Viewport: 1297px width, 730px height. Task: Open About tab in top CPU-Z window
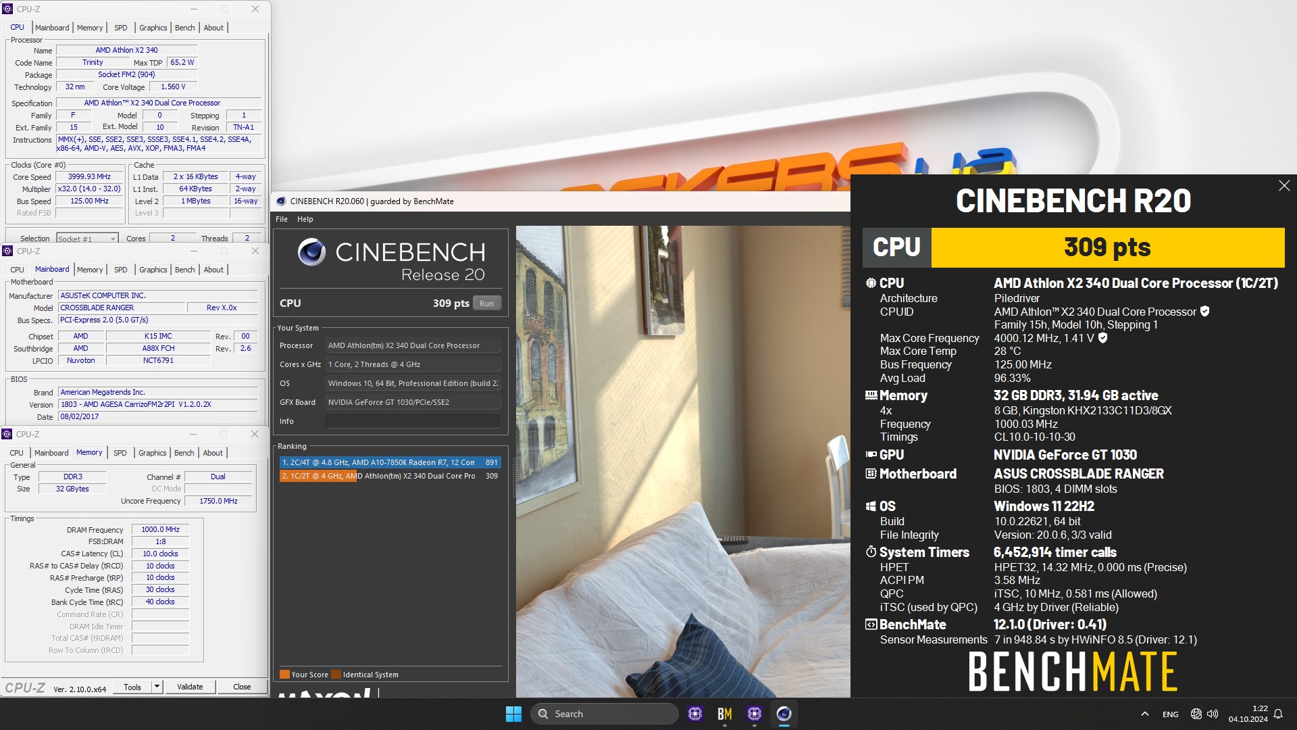(213, 28)
